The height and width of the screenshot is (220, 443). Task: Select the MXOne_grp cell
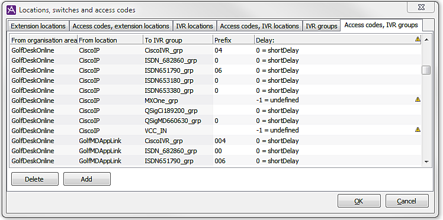point(178,101)
